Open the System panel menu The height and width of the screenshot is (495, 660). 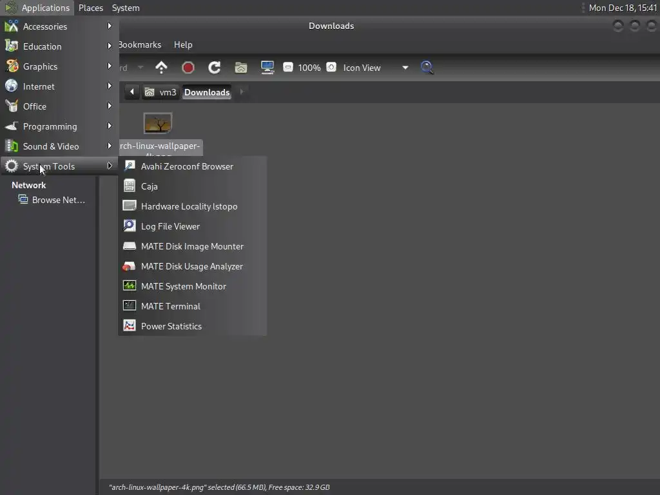126,8
